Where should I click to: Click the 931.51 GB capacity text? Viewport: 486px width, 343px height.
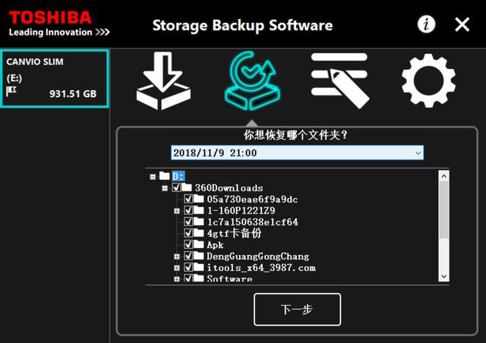[x=73, y=94]
